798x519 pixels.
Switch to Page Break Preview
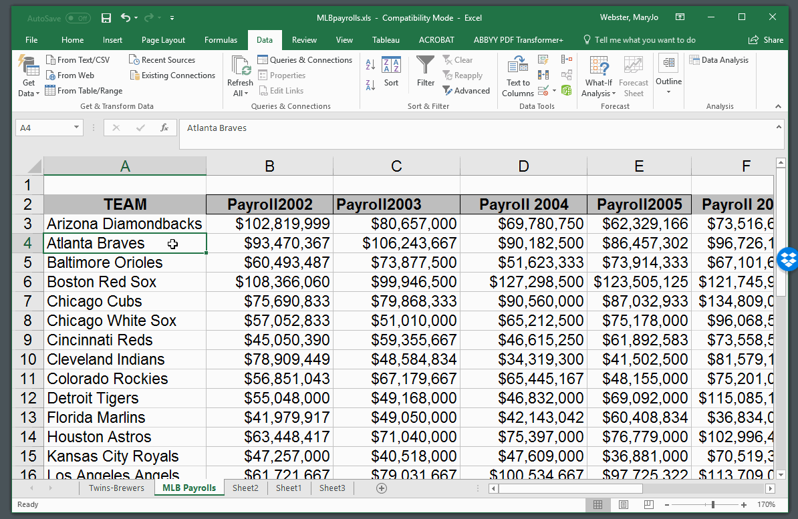coord(648,505)
